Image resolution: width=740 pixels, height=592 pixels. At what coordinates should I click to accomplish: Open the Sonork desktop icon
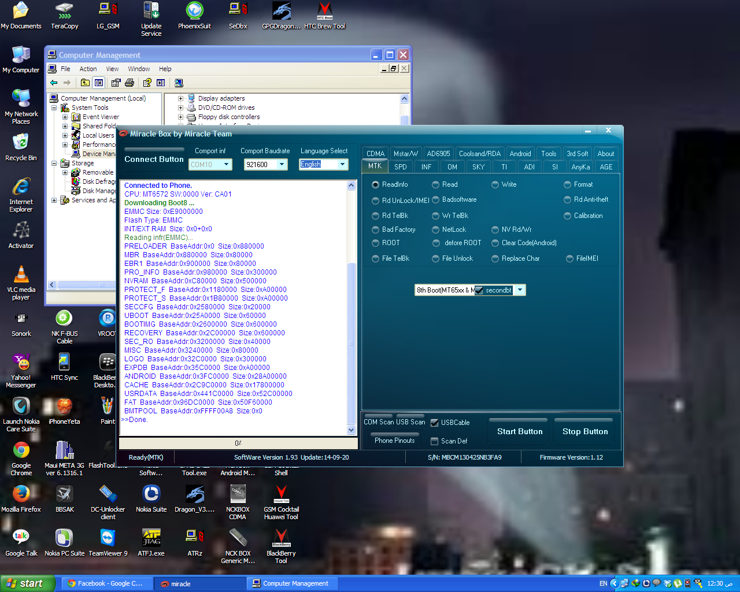coord(21,324)
